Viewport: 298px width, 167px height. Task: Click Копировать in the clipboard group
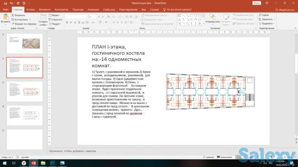click(20, 19)
